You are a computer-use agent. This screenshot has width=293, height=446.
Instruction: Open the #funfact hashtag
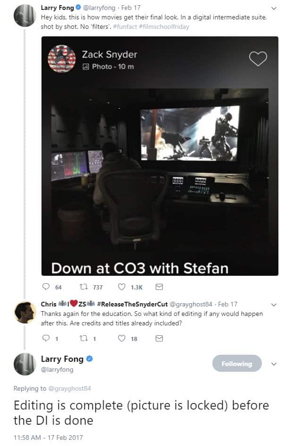[x=125, y=27]
